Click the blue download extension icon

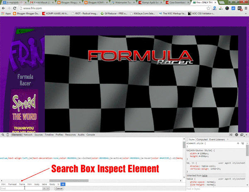click(x=215, y=8)
